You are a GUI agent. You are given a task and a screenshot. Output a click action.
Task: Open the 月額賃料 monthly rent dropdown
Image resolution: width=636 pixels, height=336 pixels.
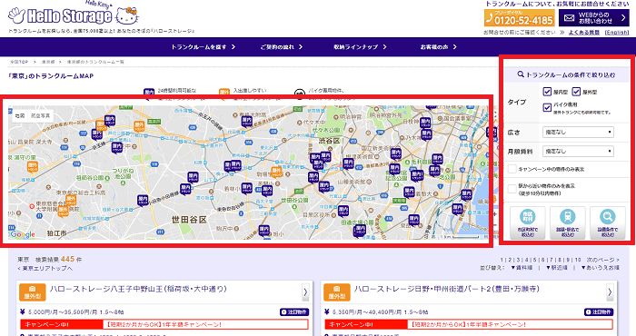point(578,151)
